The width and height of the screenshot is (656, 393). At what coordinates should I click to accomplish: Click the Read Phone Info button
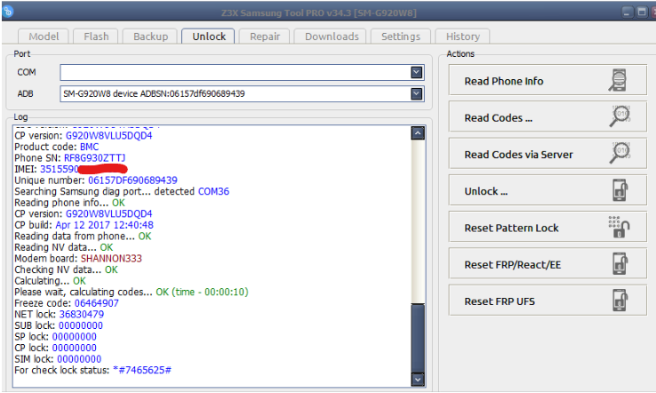click(548, 80)
